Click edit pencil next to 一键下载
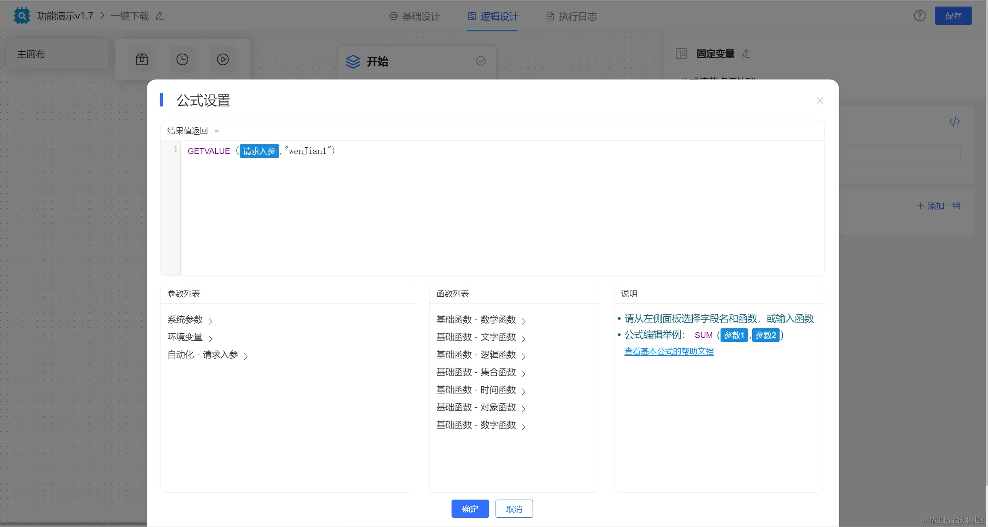 159,16
